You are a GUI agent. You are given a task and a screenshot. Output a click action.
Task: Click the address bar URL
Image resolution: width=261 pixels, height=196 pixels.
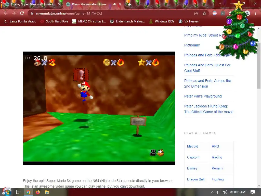[69, 13]
